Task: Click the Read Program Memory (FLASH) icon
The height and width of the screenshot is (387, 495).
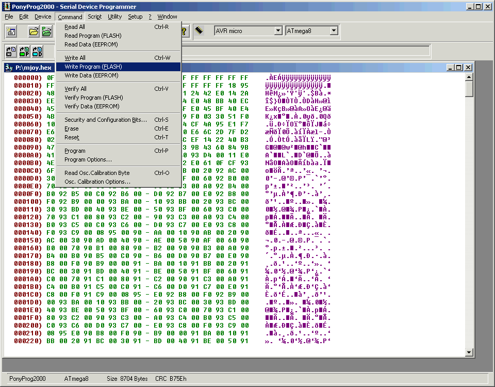Action: (24, 51)
